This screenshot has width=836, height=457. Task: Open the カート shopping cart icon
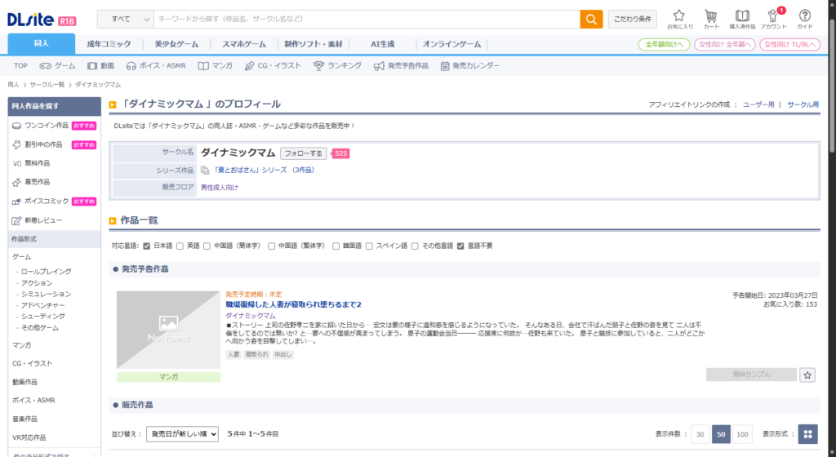[x=711, y=19]
